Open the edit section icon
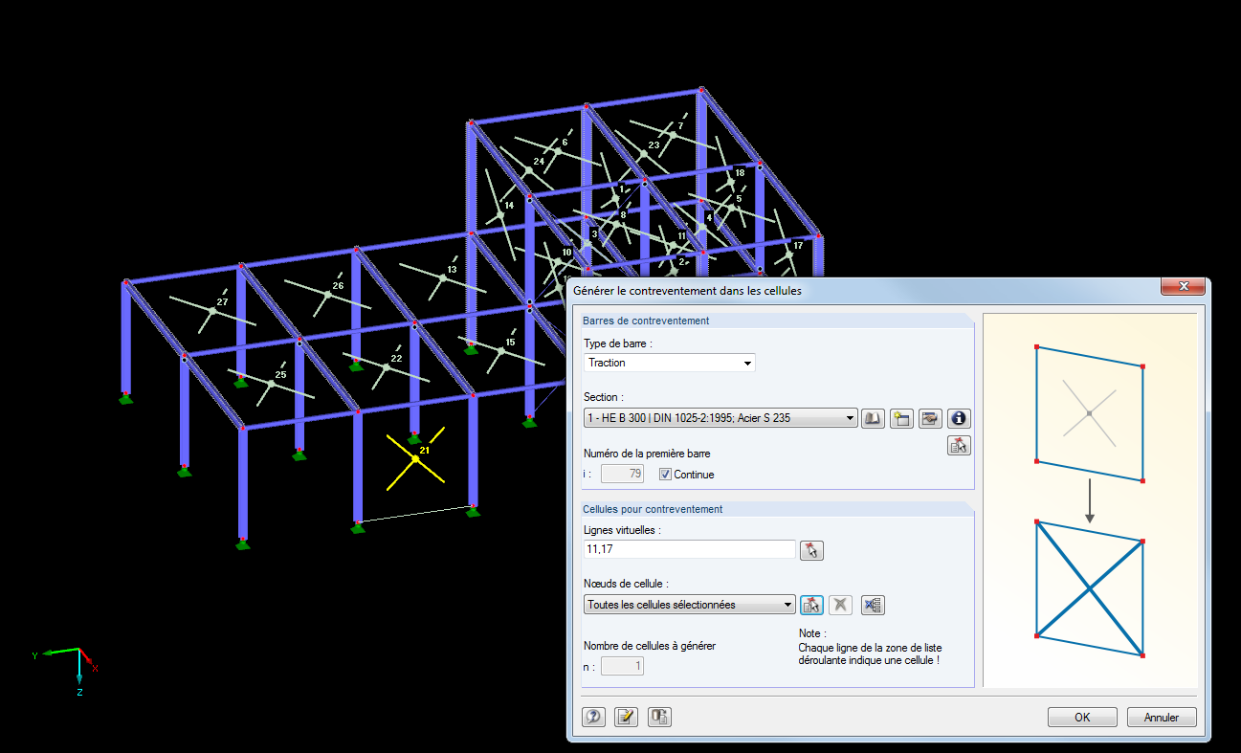Screen dimensions: 1241x753 pyautogui.click(x=930, y=418)
